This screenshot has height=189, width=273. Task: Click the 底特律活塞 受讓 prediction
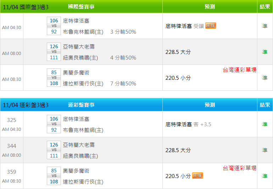(185, 26)
